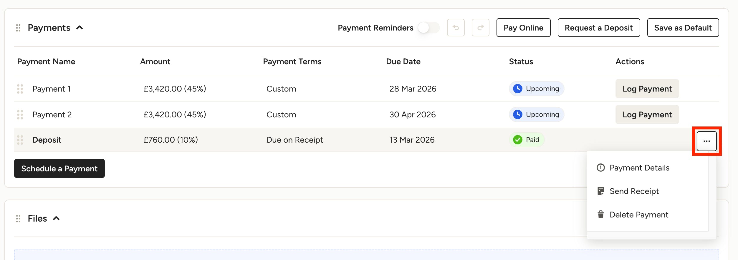This screenshot has width=738, height=260.
Task: Click the Payment 2 row drag handle
Action: 20,115
